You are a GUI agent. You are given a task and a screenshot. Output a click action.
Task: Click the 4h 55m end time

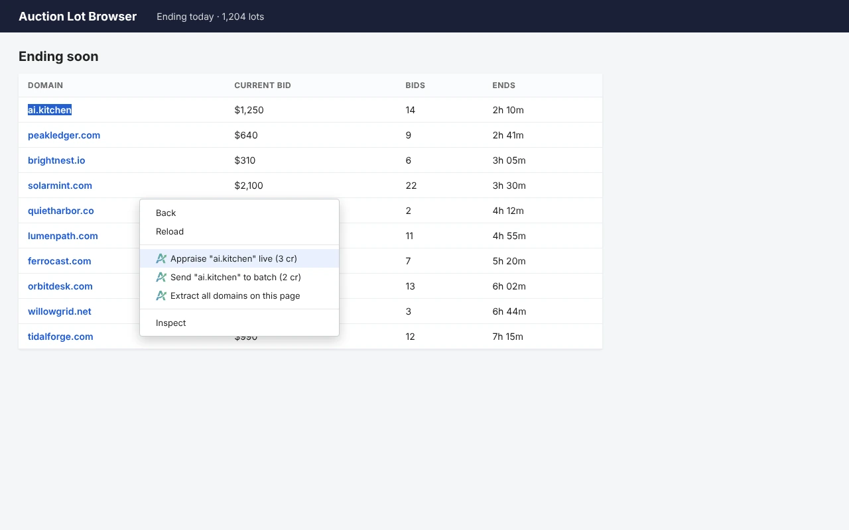pyautogui.click(x=509, y=236)
